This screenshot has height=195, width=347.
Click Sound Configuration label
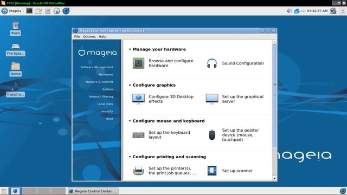click(x=243, y=63)
